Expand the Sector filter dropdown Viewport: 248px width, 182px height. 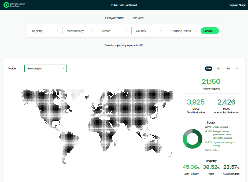click(114, 31)
